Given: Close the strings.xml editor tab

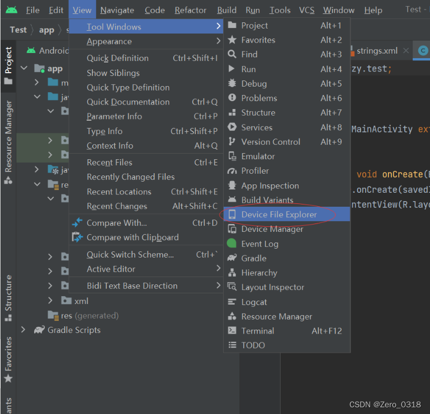Looking at the screenshot, I should coord(406,51).
